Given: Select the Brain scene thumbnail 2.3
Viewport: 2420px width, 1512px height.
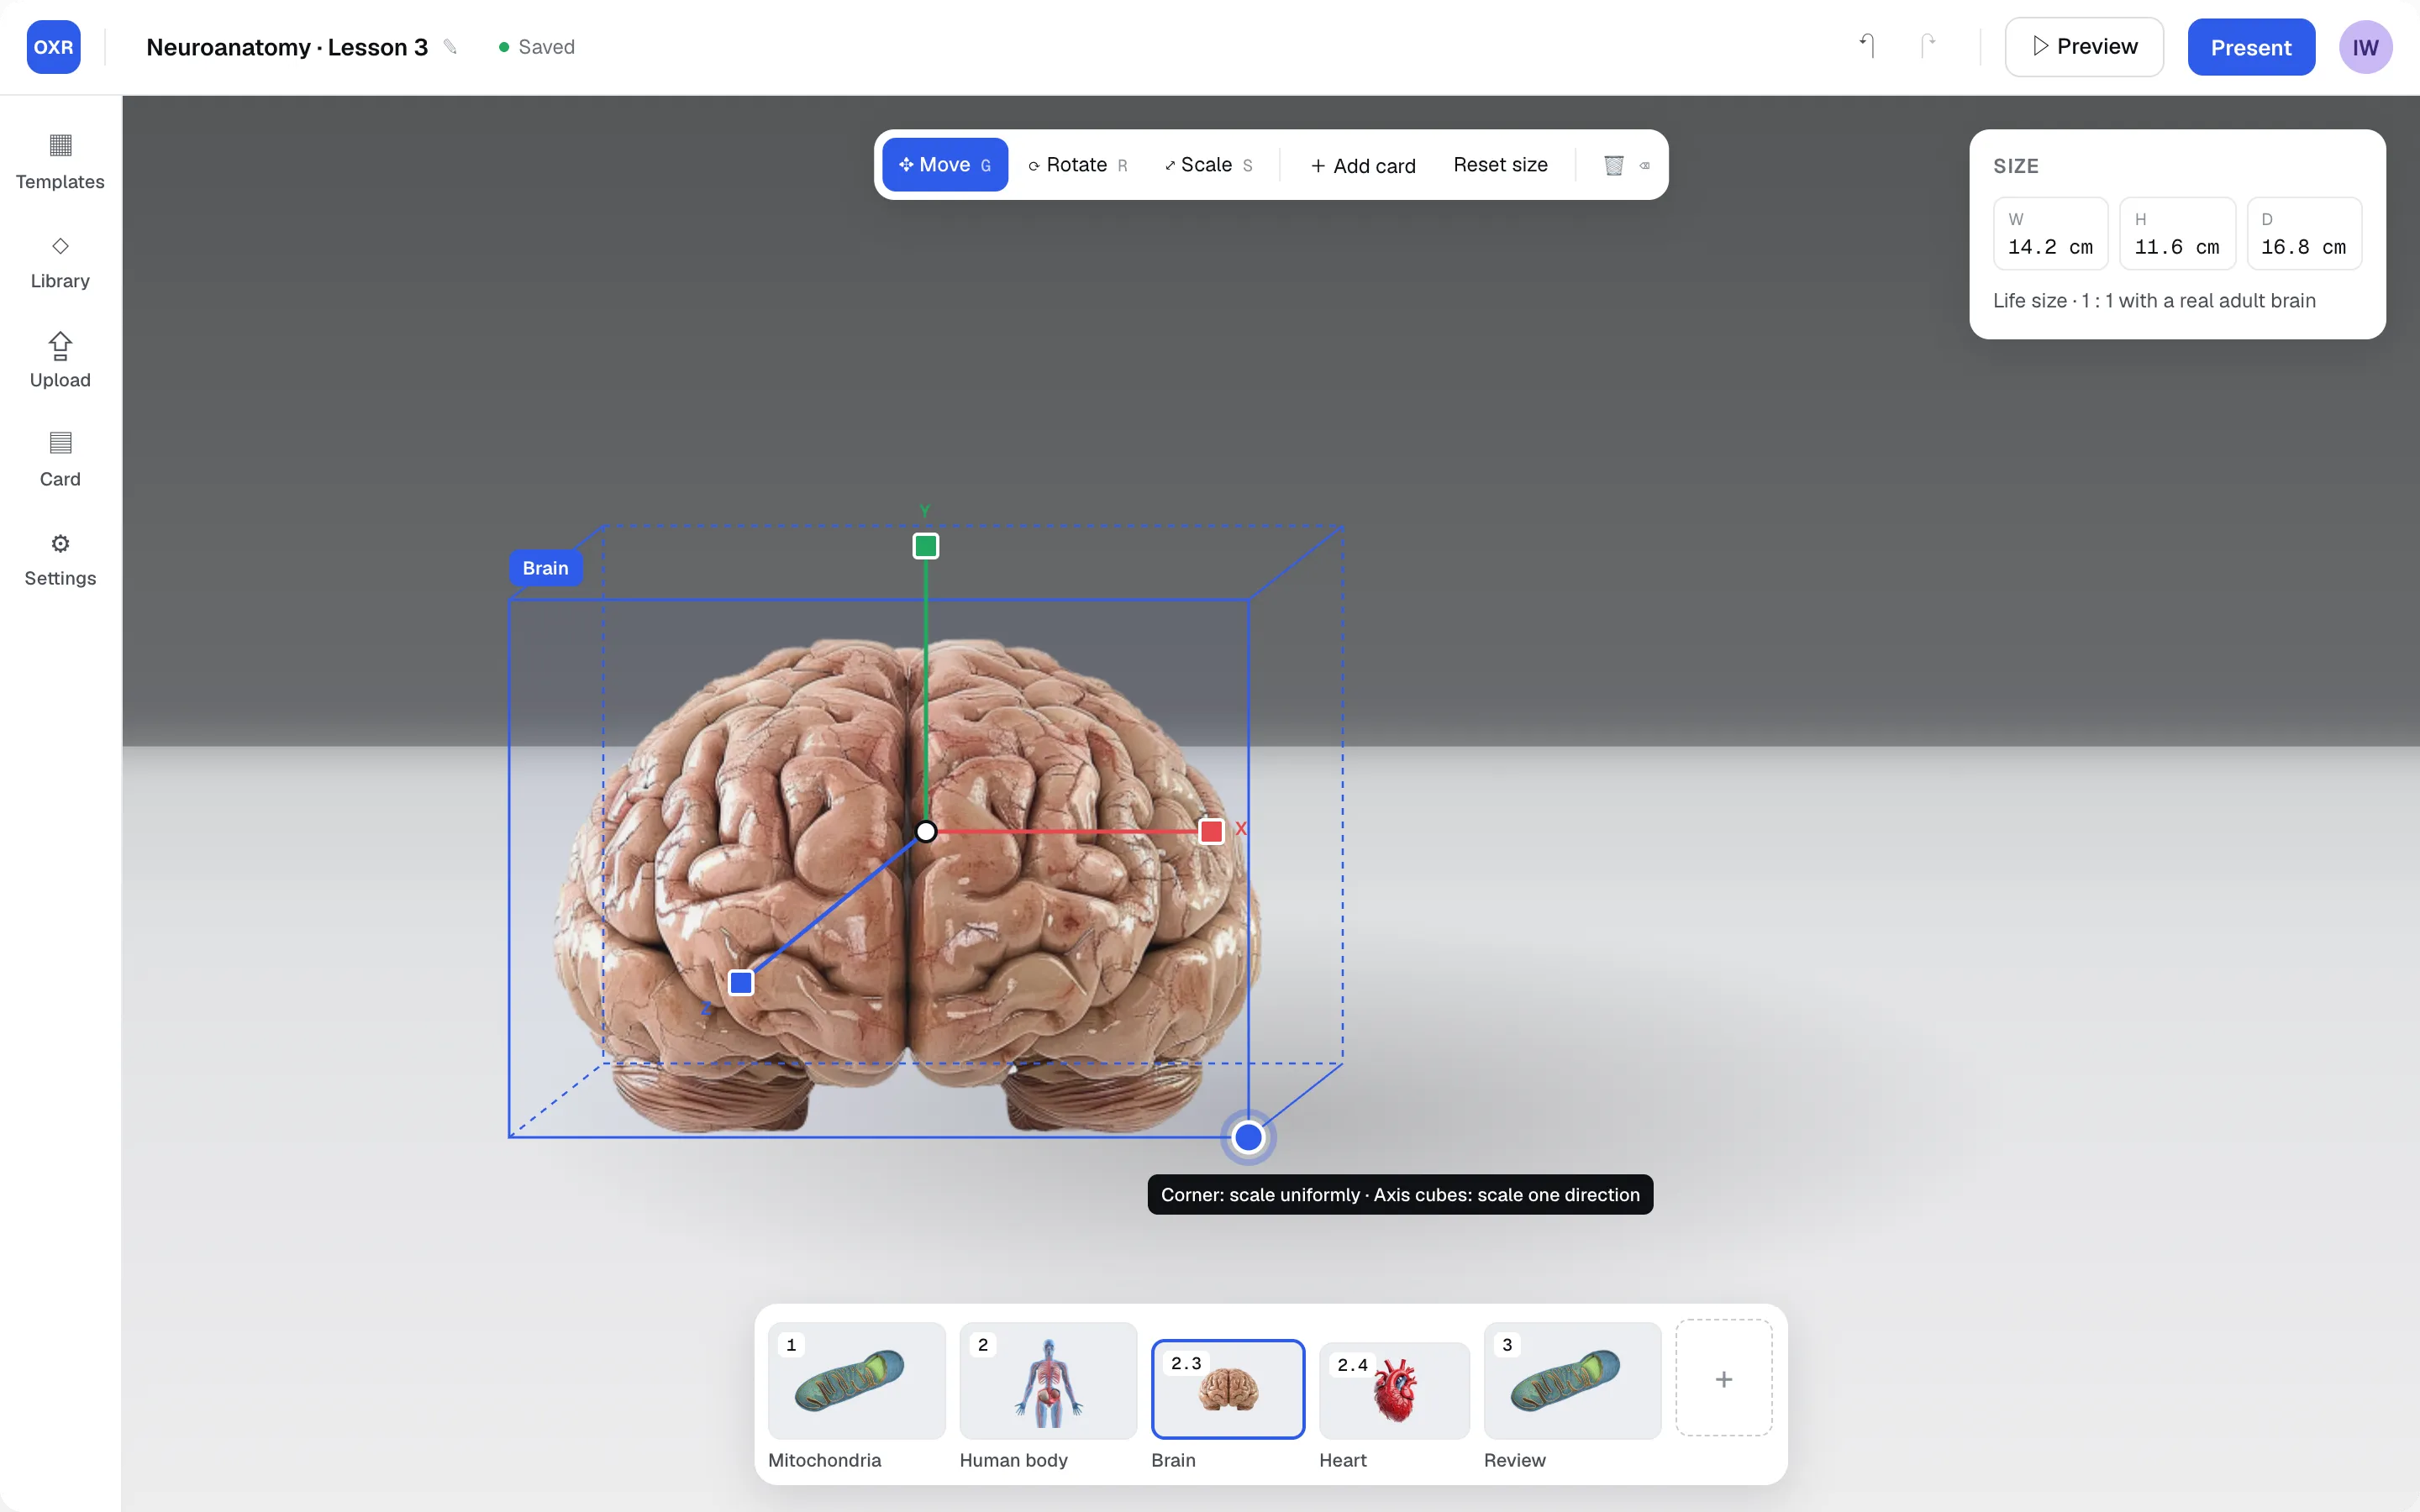Looking at the screenshot, I should 1228,1389.
